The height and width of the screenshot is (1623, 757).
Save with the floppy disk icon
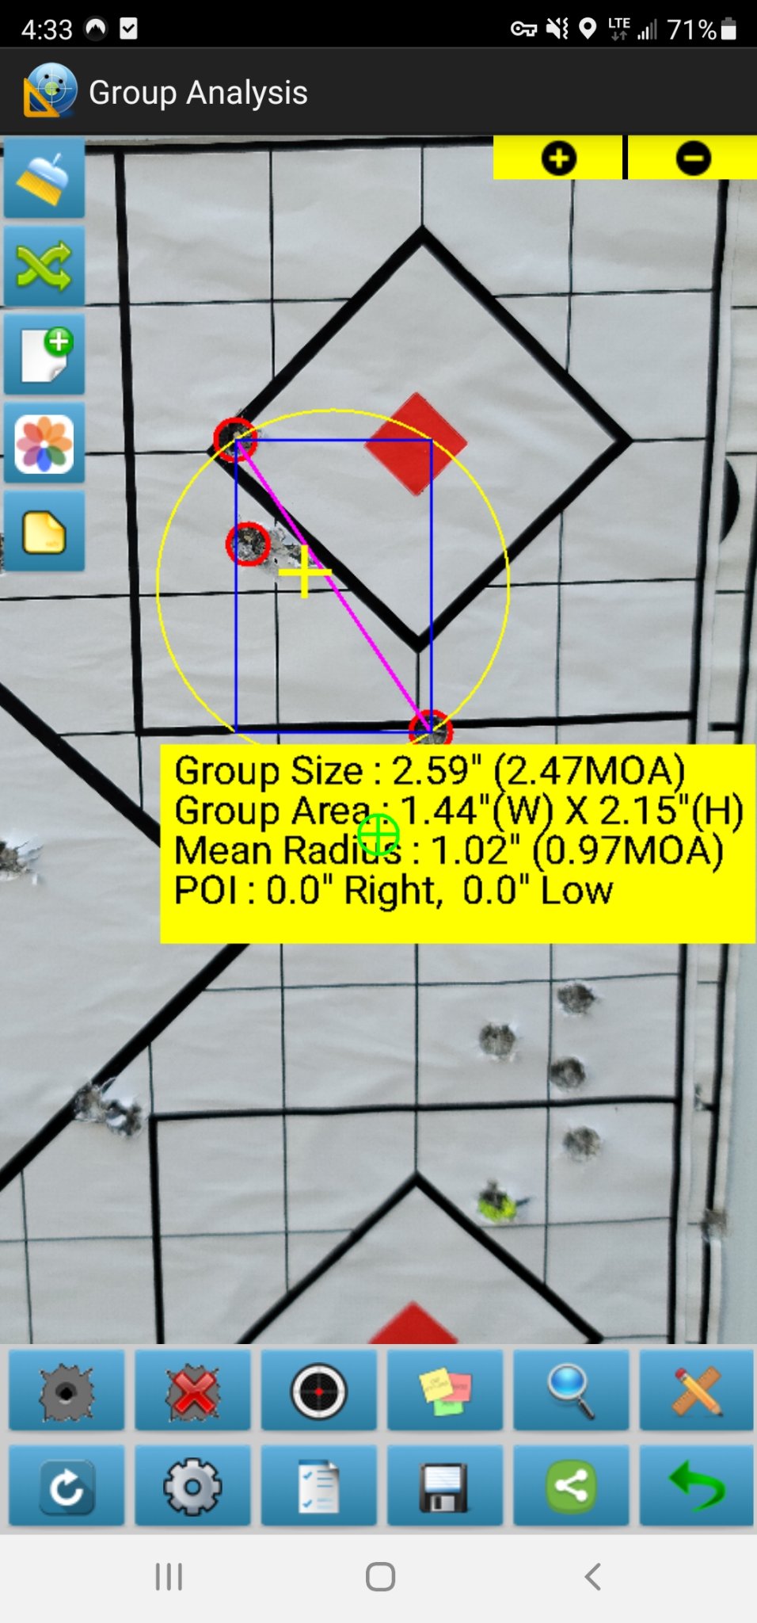click(x=445, y=1486)
